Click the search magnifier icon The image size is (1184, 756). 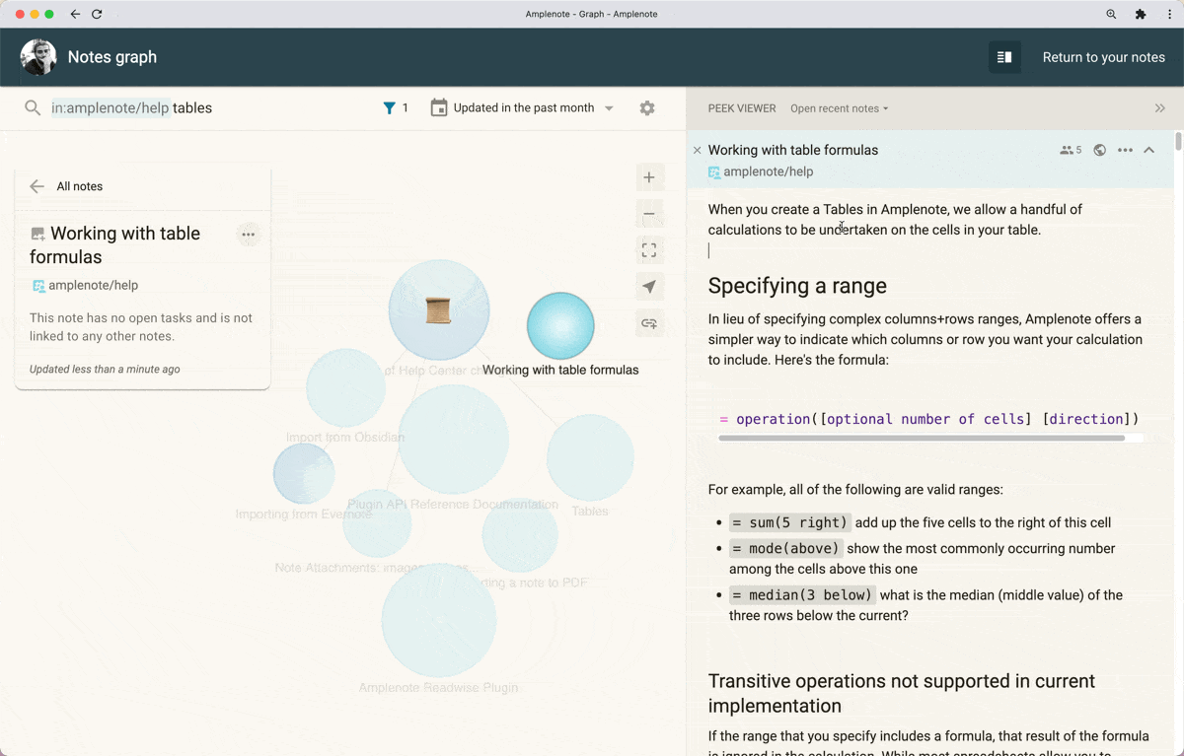pyautogui.click(x=33, y=108)
